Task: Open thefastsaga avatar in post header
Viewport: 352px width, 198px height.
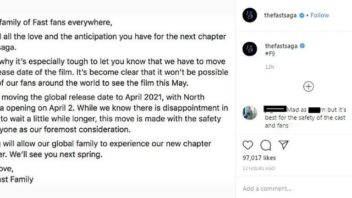Action: tap(250, 15)
